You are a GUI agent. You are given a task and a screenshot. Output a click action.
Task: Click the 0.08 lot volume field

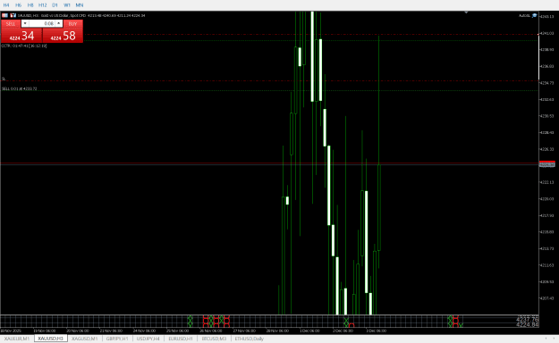42,23
